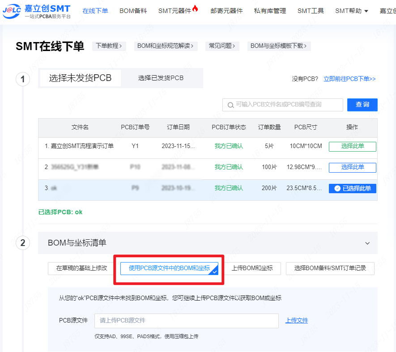Screen dimensions: 396x352
Task: Click the 查询 search button
Action: (x=362, y=105)
